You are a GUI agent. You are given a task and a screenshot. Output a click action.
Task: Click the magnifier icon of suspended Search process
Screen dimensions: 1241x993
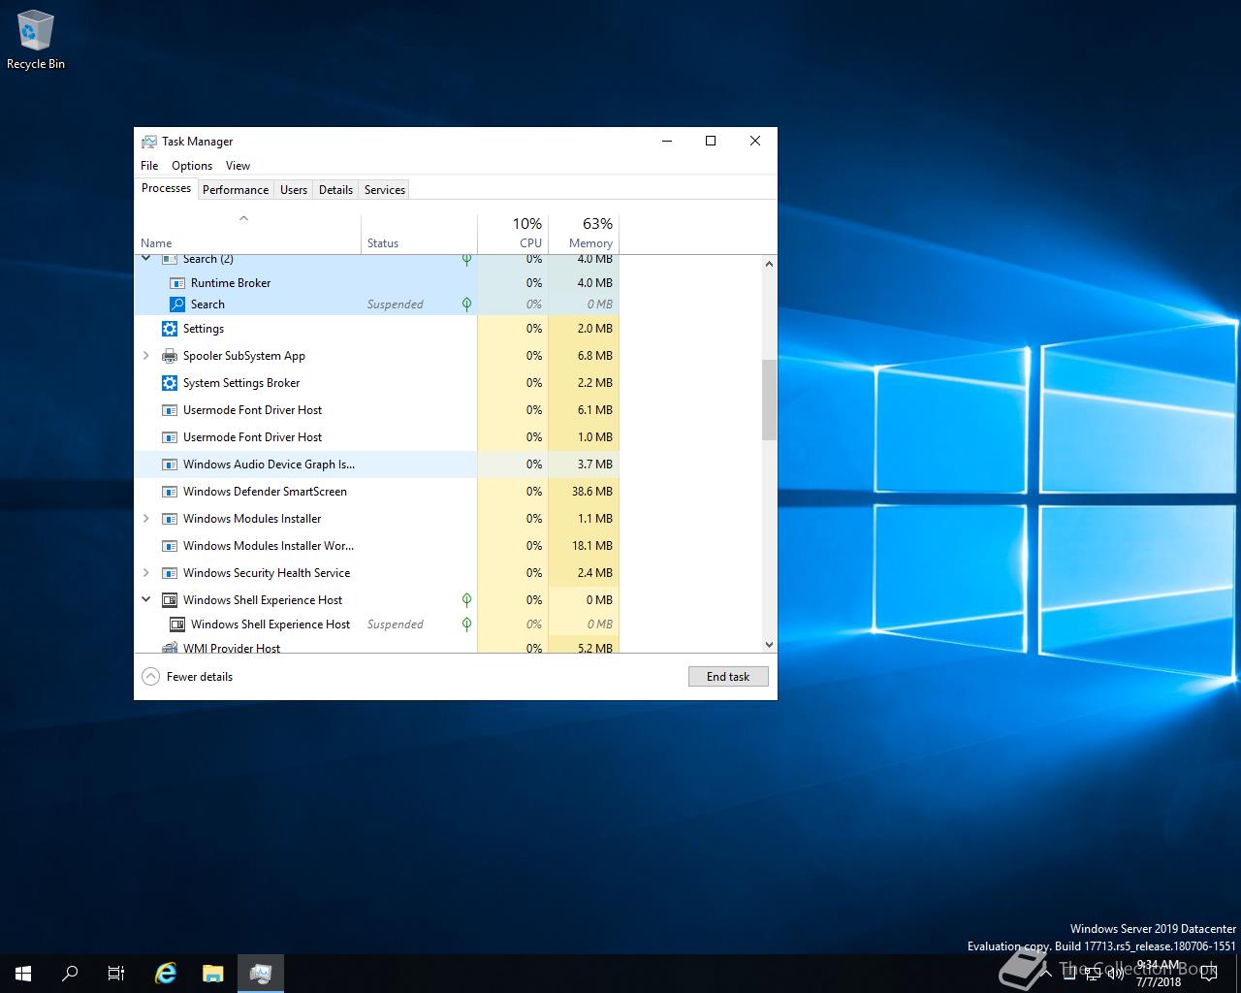coord(177,304)
